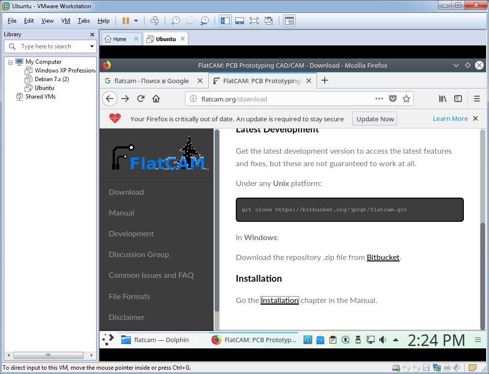Select the Ubuntu VM in Library tree
Image resolution: width=489 pixels, height=374 pixels.
[40, 88]
